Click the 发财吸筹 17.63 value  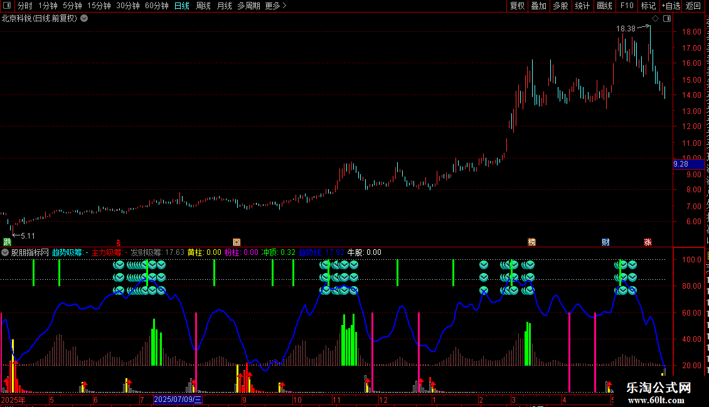click(x=157, y=253)
